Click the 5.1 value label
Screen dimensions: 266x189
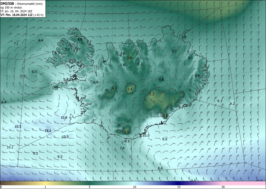click(190, 58)
